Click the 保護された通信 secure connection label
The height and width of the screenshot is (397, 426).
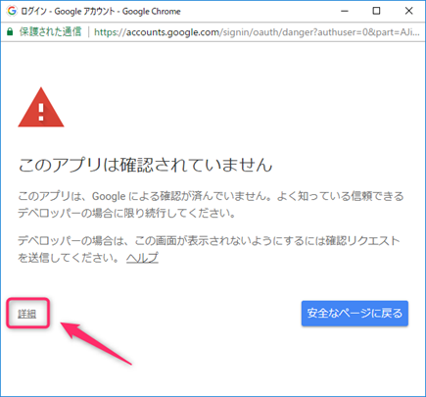(x=50, y=32)
